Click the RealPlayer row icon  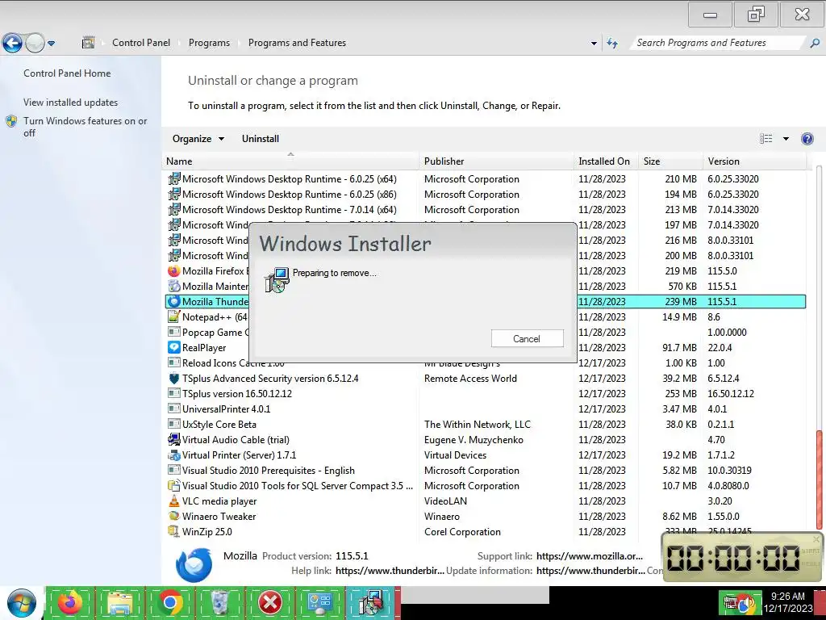pyautogui.click(x=174, y=347)
